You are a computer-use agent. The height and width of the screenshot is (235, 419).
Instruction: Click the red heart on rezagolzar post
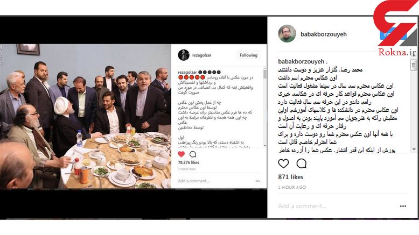(x=181, y=154)
